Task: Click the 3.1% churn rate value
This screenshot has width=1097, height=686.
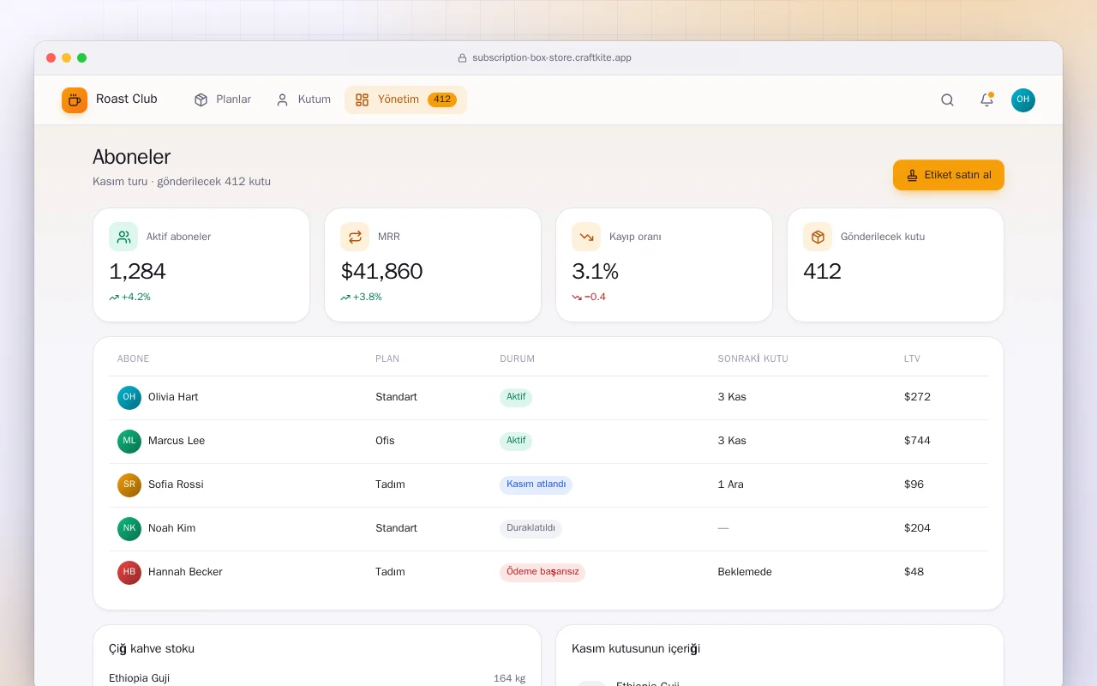Action: 595,272
